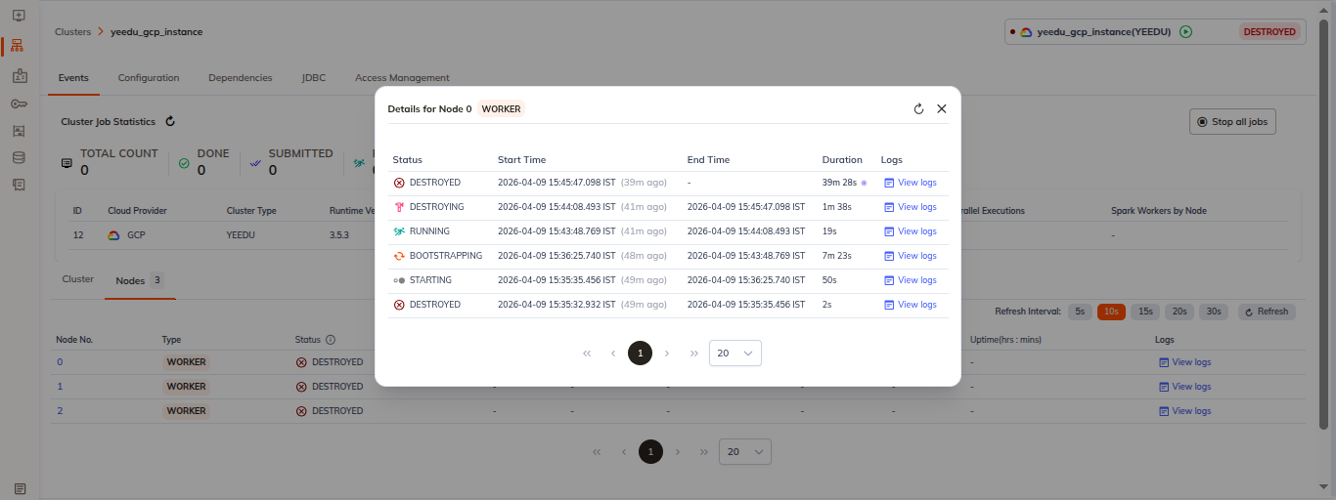This screenshot has height=500, width=1336.
Task: View logs for node 2 in nodes table
Action: (1184, 411)
